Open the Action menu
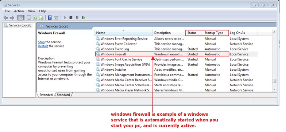Screen dimensions: 286x132 [x=19, y=11]
